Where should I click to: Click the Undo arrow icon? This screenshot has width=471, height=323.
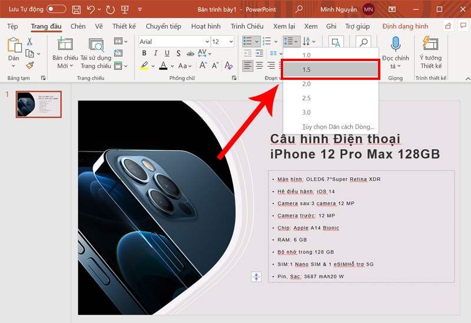pos(91,9)
